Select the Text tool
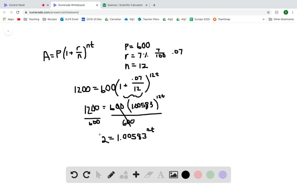 pos(160,175)
